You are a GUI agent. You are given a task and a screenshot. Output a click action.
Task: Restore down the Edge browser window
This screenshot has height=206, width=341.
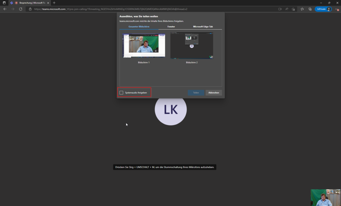(x=329, y=3)
